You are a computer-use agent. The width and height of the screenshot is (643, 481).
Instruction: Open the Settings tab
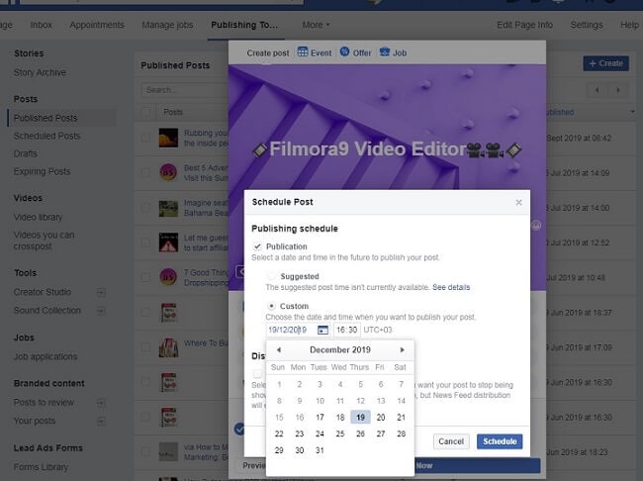[587, 25]
